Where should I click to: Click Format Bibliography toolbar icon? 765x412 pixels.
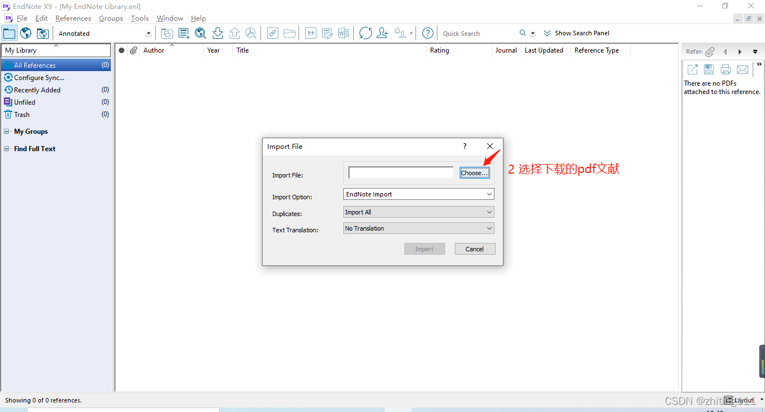point(327,33)
